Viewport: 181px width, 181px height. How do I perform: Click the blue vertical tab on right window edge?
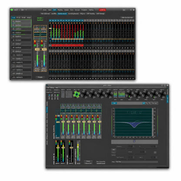(x=168, y=99)
